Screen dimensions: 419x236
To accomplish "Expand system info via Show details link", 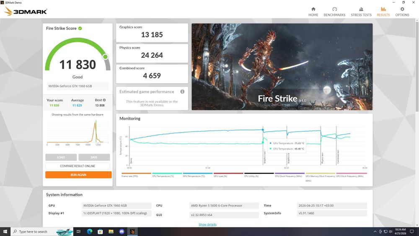I will pyautogui.click(x=207, y=225).
